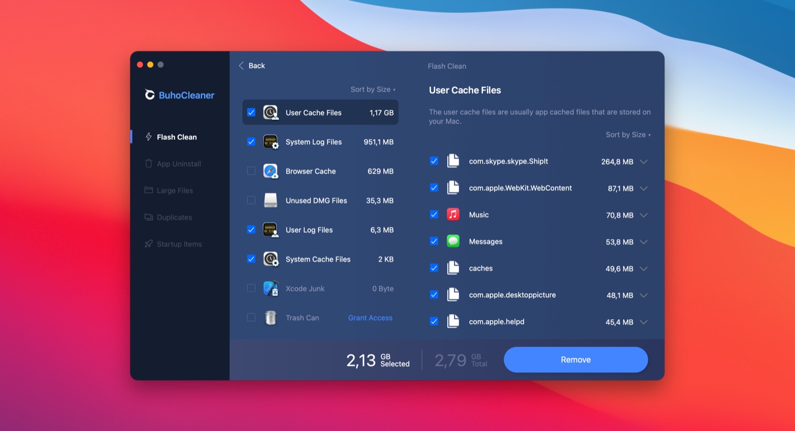Expand the com.skype.skype.ShipIt row chevron
The image size is (795, 431).
coord(644,161)
